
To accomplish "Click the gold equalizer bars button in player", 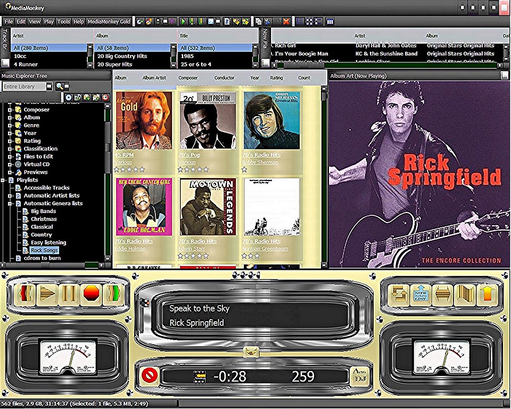I will (465, 294).
